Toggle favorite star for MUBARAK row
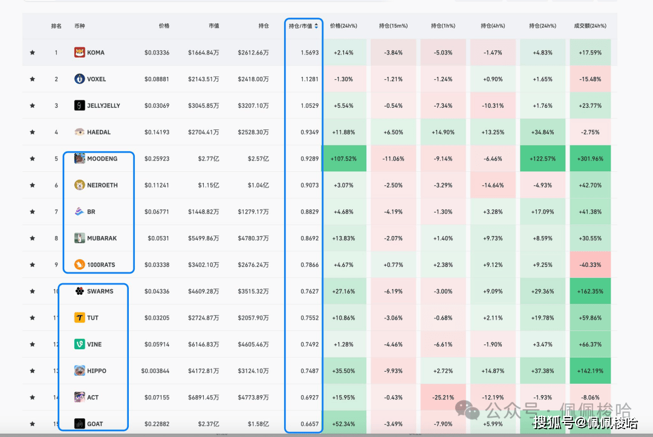 coord(33,238)
